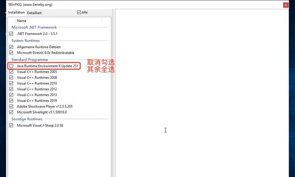This screenshot has height=177, width=295.
Task: Uncheck Microsoft Silverlight checkbox
Action: tap(11, 112)
